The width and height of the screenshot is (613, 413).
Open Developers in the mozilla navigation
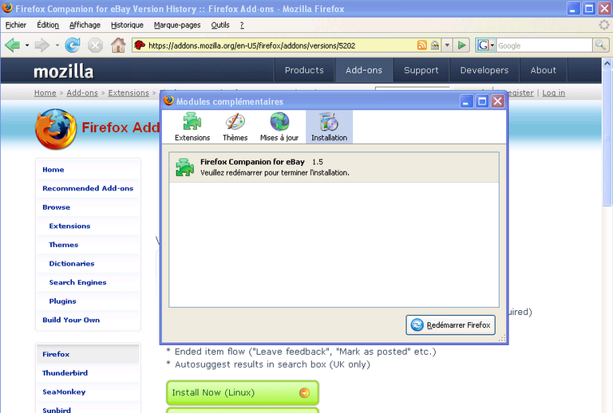(x=484, y=70)
